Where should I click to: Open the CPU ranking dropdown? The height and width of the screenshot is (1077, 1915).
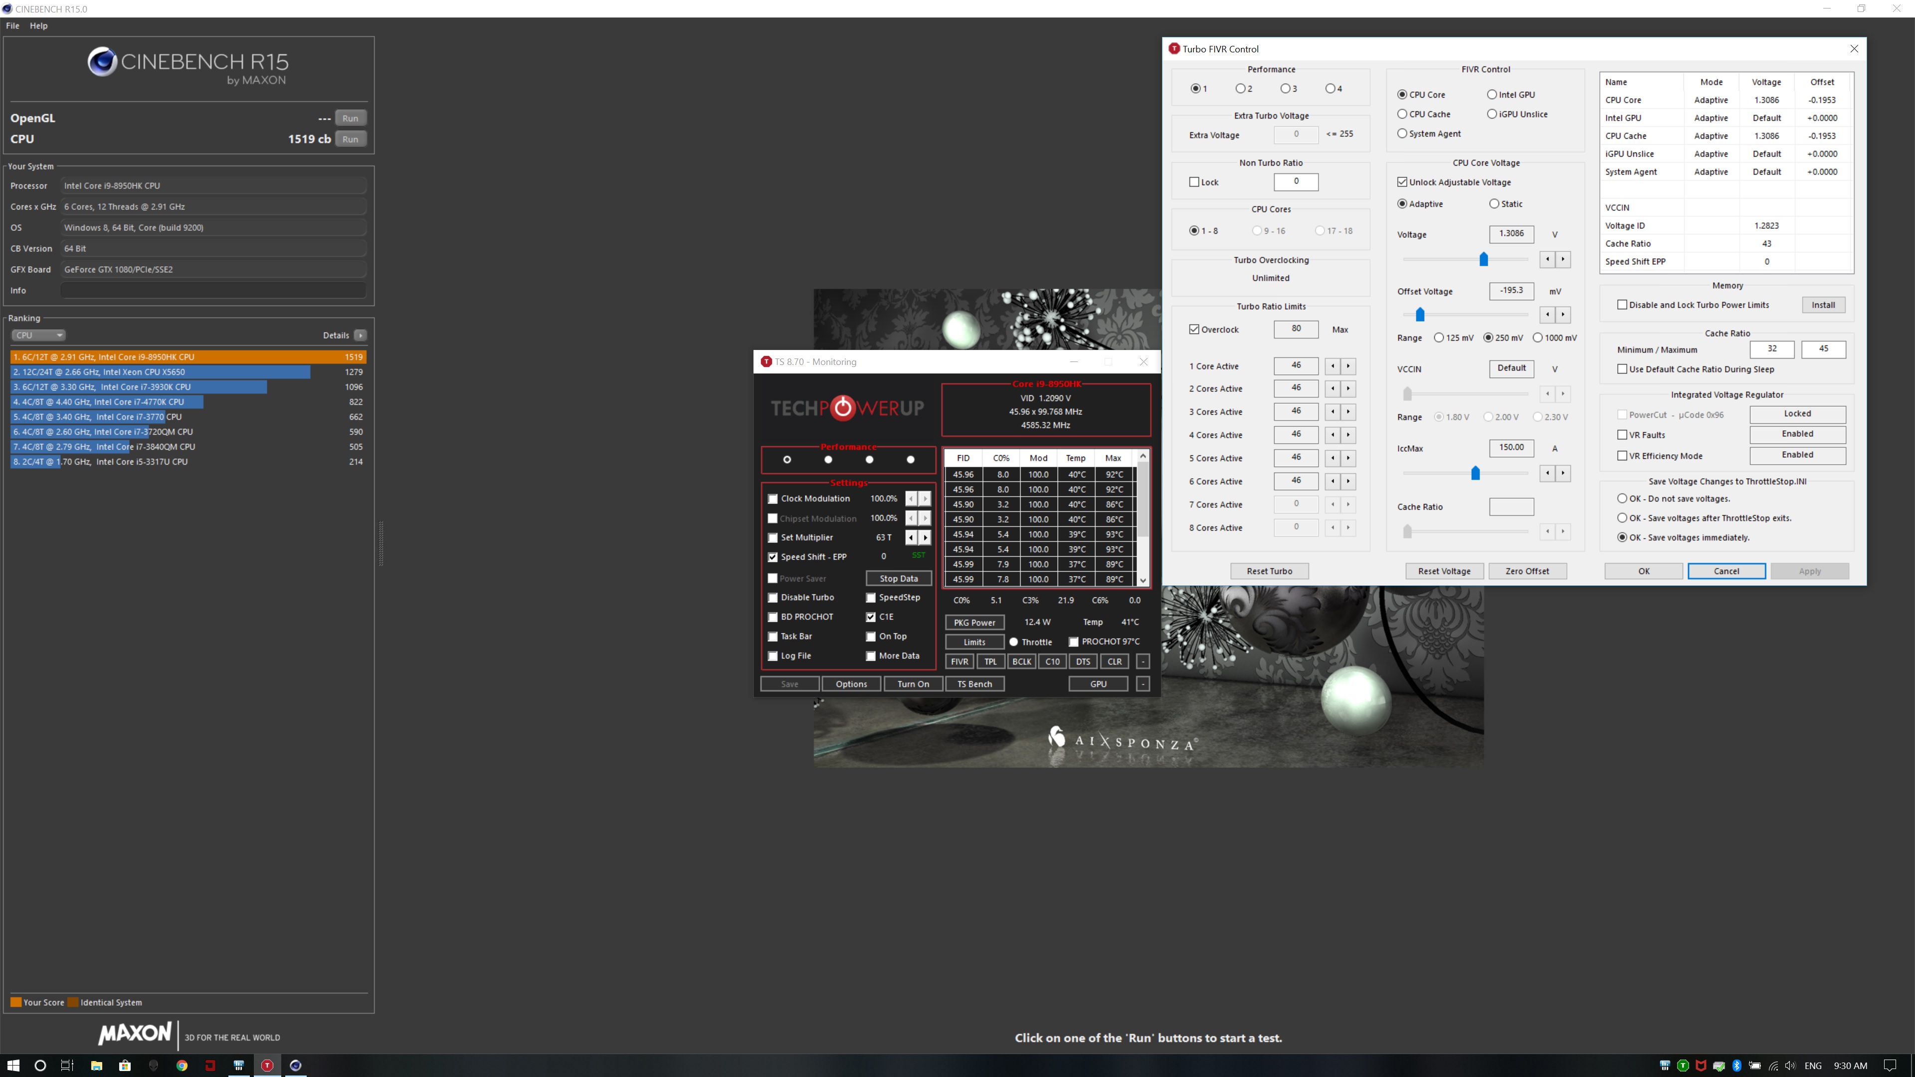point(39,335)
